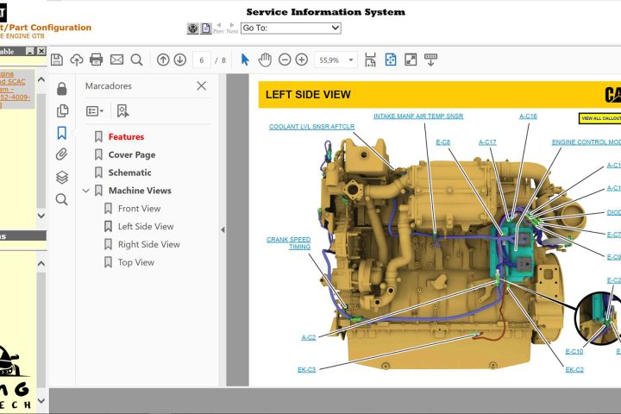The width and height of the screenshot is (621, 414).
Task: Click the ENGINE CONTROL MODULE callout
Action: tap(586, 142)
